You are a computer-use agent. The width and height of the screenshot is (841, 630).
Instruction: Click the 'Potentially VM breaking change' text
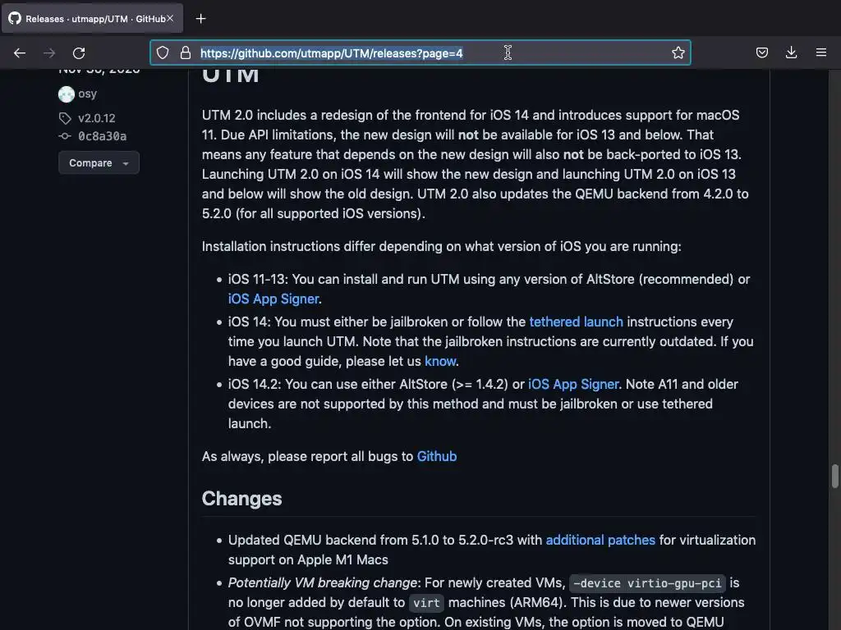coord(322,583)
